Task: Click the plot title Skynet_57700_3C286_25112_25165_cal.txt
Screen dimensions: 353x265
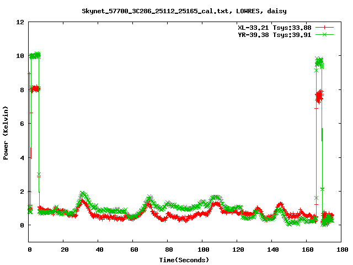Action: (157, 11)
